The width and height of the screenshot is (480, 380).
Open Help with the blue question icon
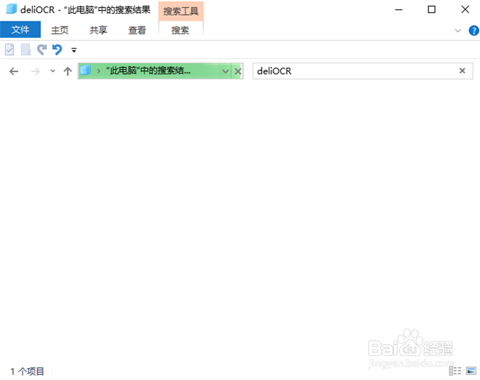[474, 30]
